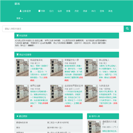Open the 恐怖 category
133x133 pixels.
click(x=102, y=11)
